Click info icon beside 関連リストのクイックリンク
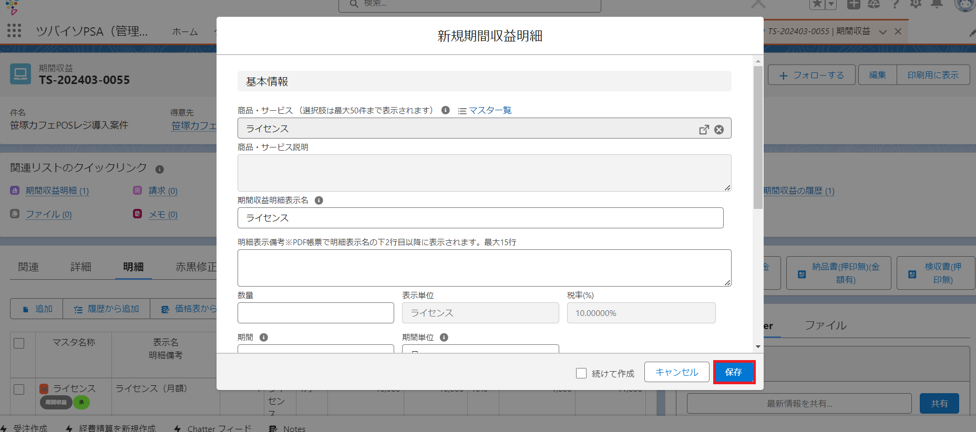976x432 pixels. point(160,169)
